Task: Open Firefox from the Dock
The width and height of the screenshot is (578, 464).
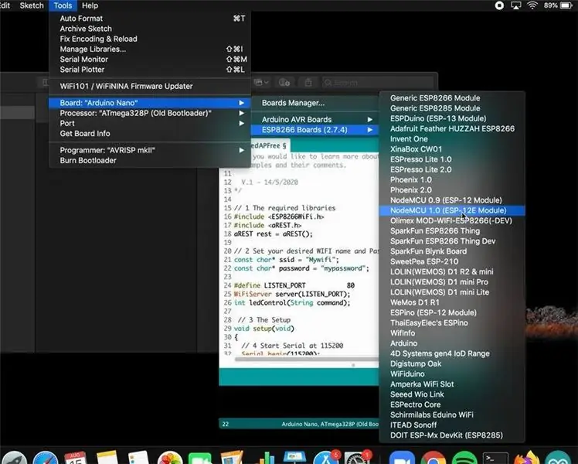Action: point(526,458)
